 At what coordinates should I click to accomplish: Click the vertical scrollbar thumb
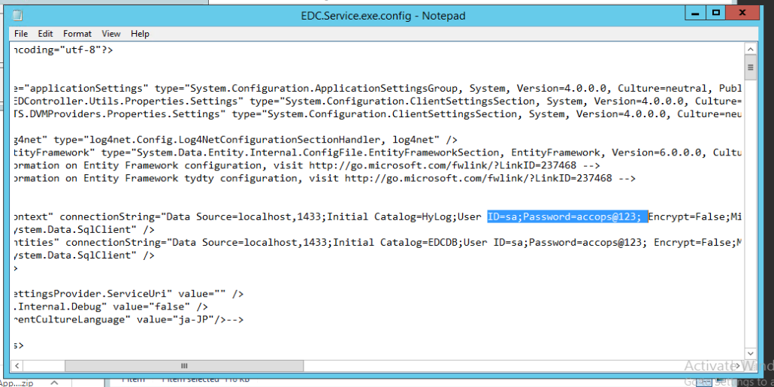point(750,68)
